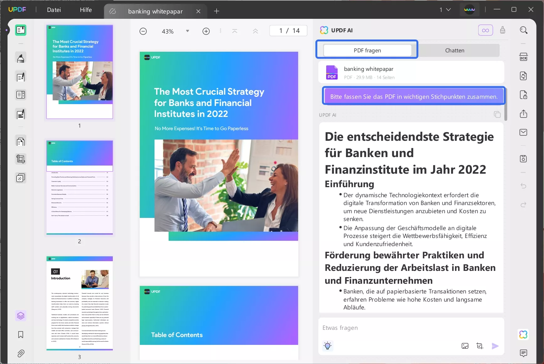Viewport: 544px width, 364px height.
Task: Click the 'Einführung' heading in AI response
Action: (x=349, y=184)
